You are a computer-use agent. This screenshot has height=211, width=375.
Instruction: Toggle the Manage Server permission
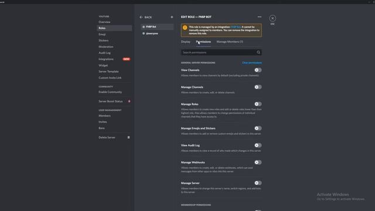[258, 183]
